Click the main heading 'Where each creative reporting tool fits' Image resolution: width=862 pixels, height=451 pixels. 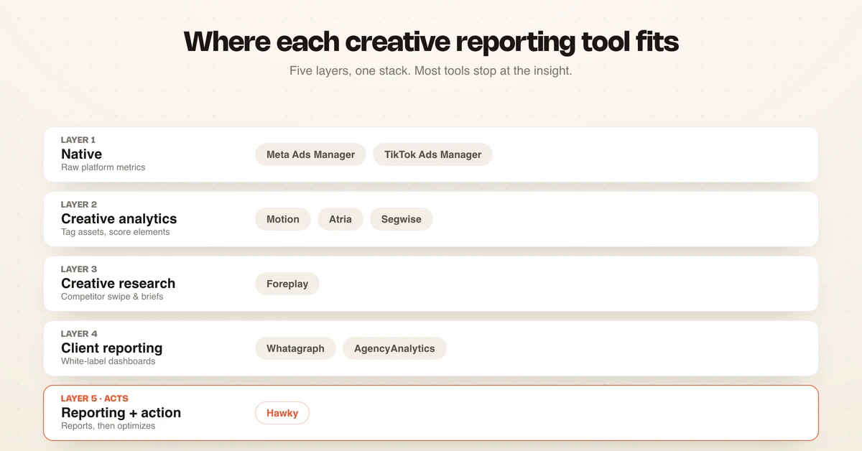[431, 41]
